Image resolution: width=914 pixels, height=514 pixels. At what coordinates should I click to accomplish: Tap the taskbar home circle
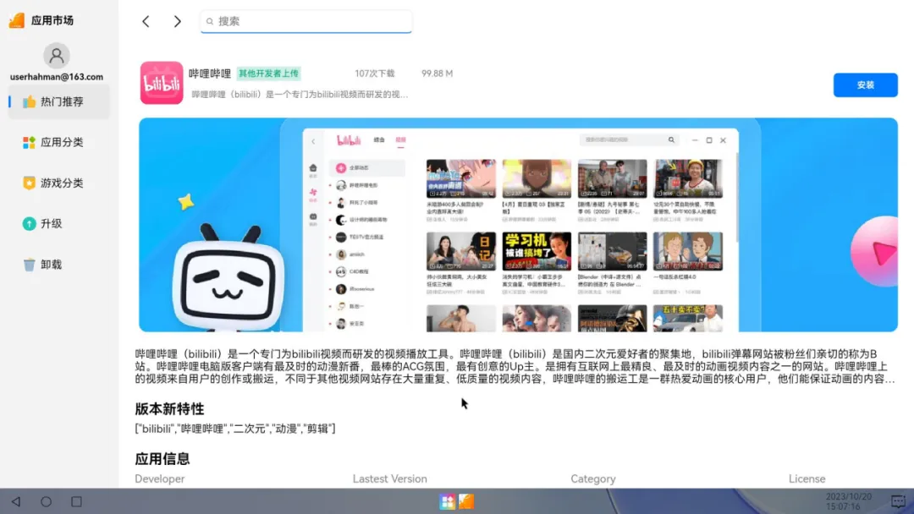click(x=46, y=501)
